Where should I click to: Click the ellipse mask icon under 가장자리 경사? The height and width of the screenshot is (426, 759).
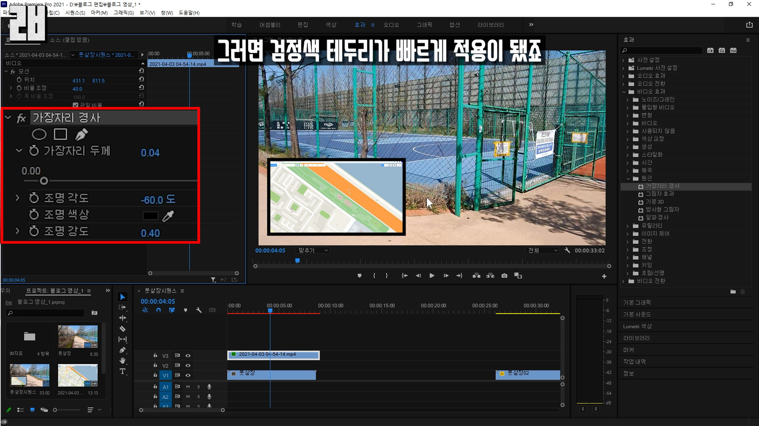[39, 135]
